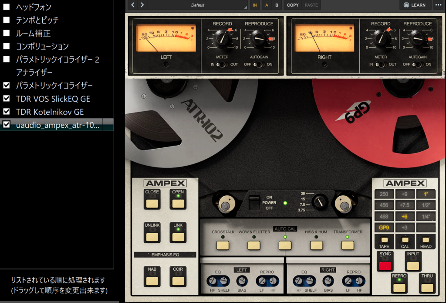
Task: Open the Default preset dropdown
Action: [x=198, y=5]
